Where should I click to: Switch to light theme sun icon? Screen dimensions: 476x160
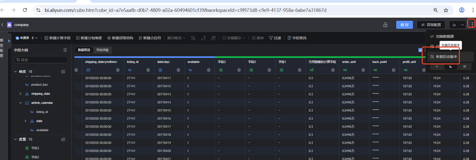coord(437,66)
